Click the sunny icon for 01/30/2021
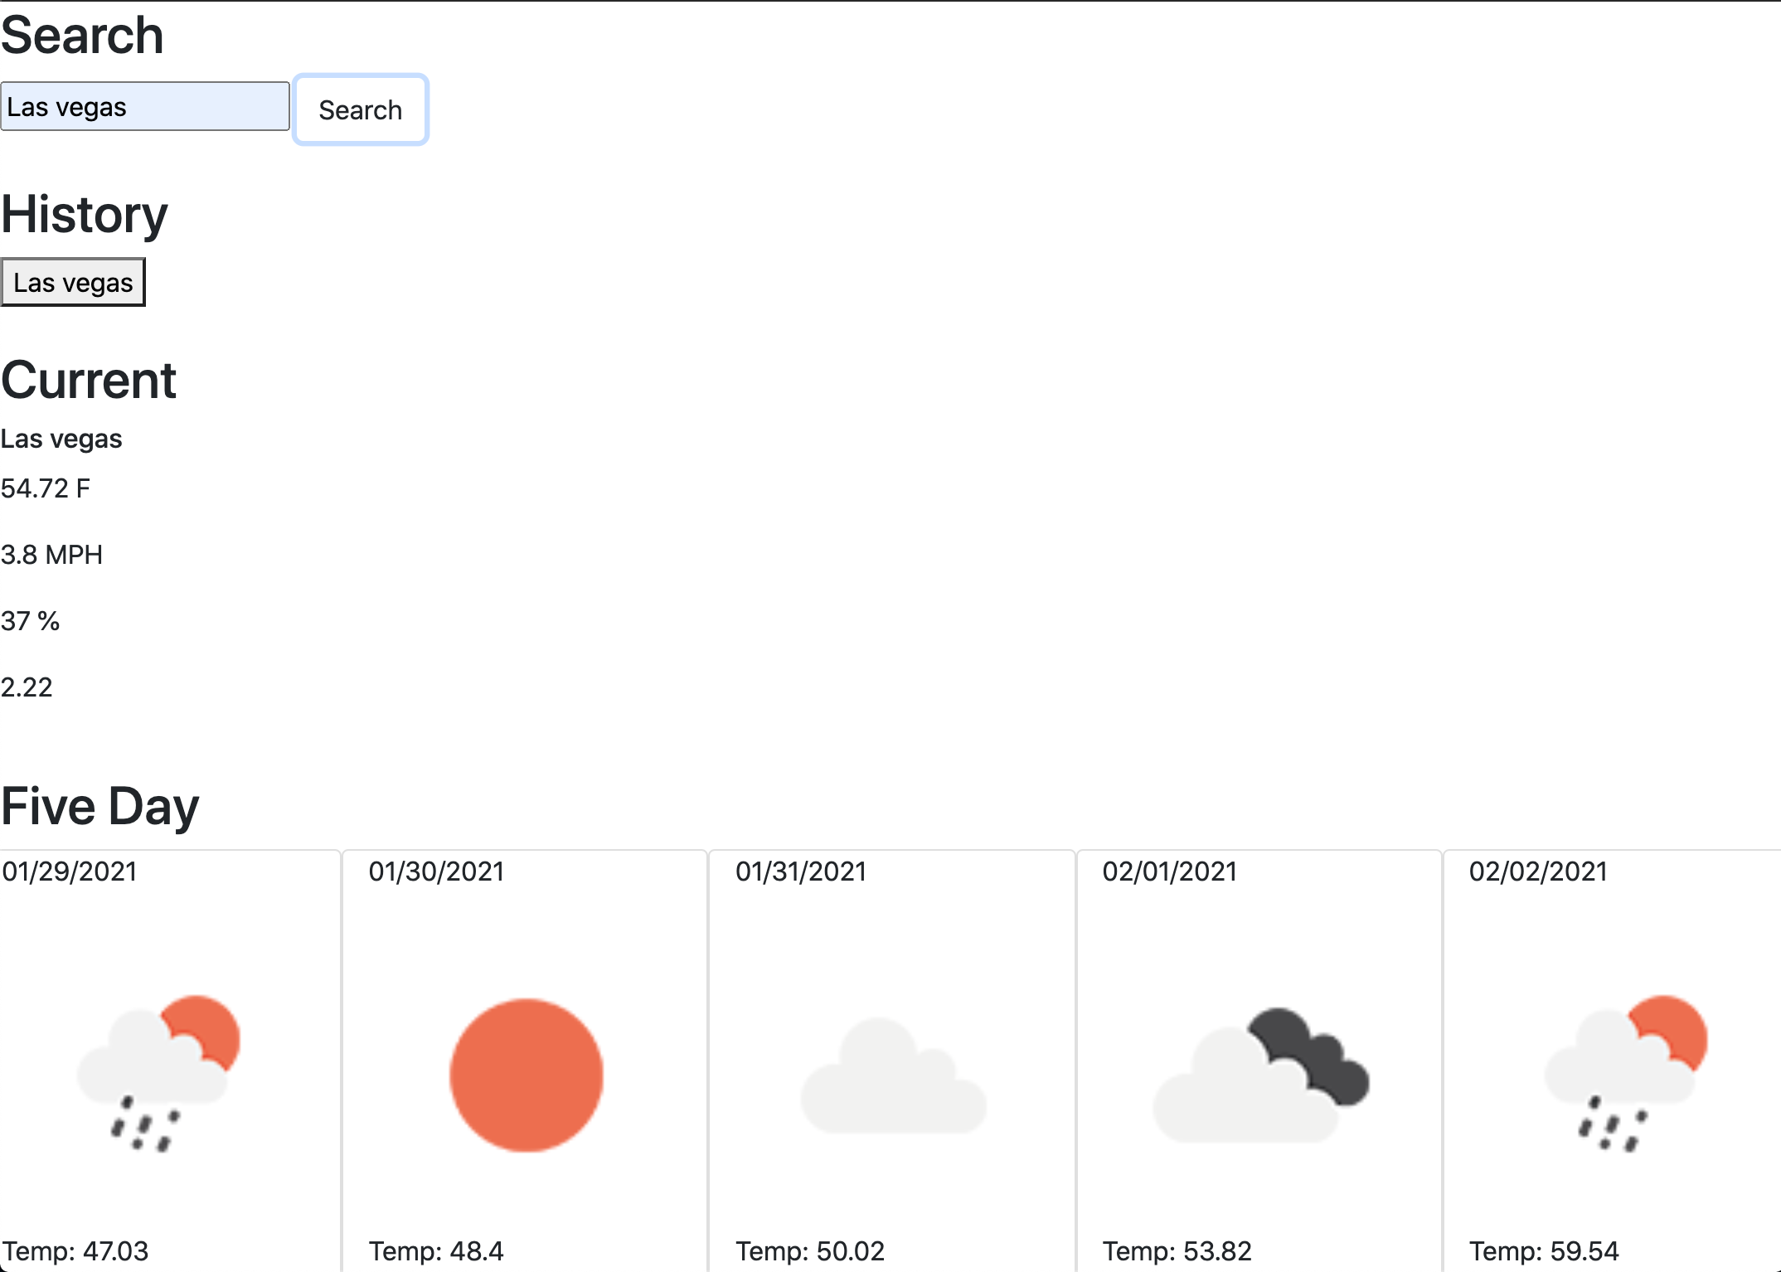The image size is (1781, 1272). pyautogui.click(x=527, y=1075)
